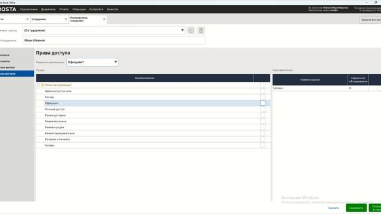Screen dimensions: 381x214
Task: Tick the Режим доставки checkbox
Action: [263, 115]
